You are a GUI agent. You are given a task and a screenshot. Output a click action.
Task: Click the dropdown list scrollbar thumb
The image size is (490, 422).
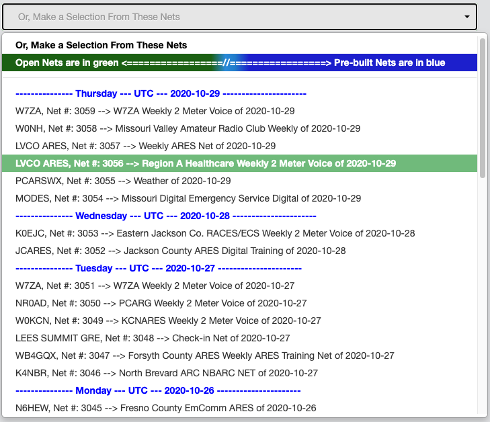482,108
